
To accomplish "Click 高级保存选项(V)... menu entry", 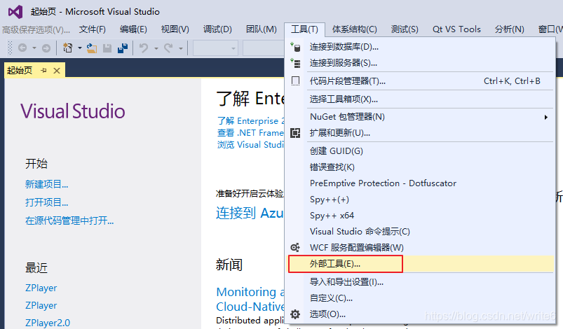I will coord(36,29).
